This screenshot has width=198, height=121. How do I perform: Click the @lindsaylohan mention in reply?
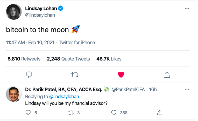(x=64, y=96)
